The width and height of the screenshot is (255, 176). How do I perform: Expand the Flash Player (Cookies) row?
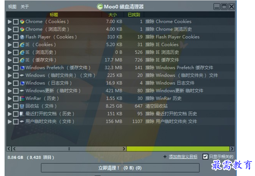10,37
